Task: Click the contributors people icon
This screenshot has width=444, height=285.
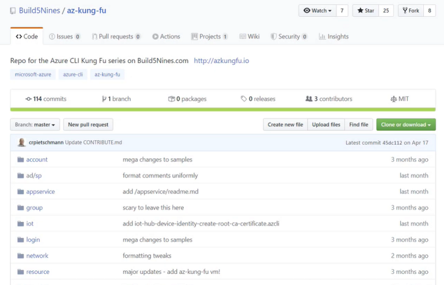Action: (x=309, y=99)
